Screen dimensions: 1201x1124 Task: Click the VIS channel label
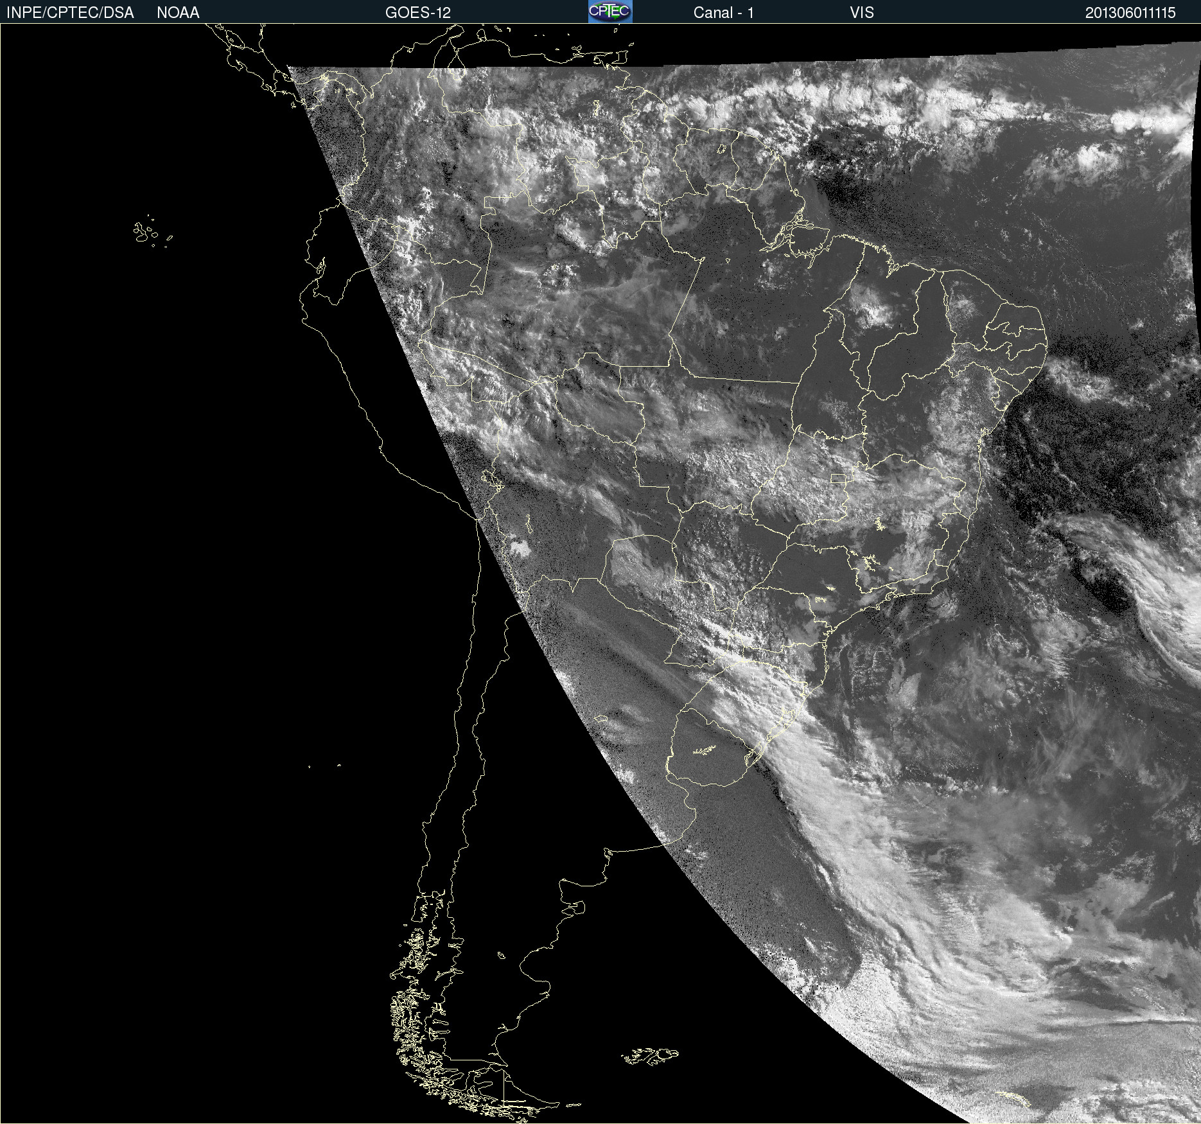[862, 13]
